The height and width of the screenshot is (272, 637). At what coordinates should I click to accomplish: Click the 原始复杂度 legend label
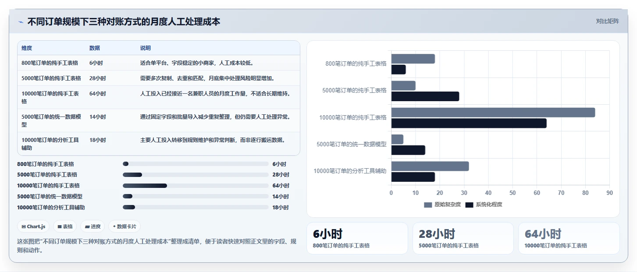[448, 205]
